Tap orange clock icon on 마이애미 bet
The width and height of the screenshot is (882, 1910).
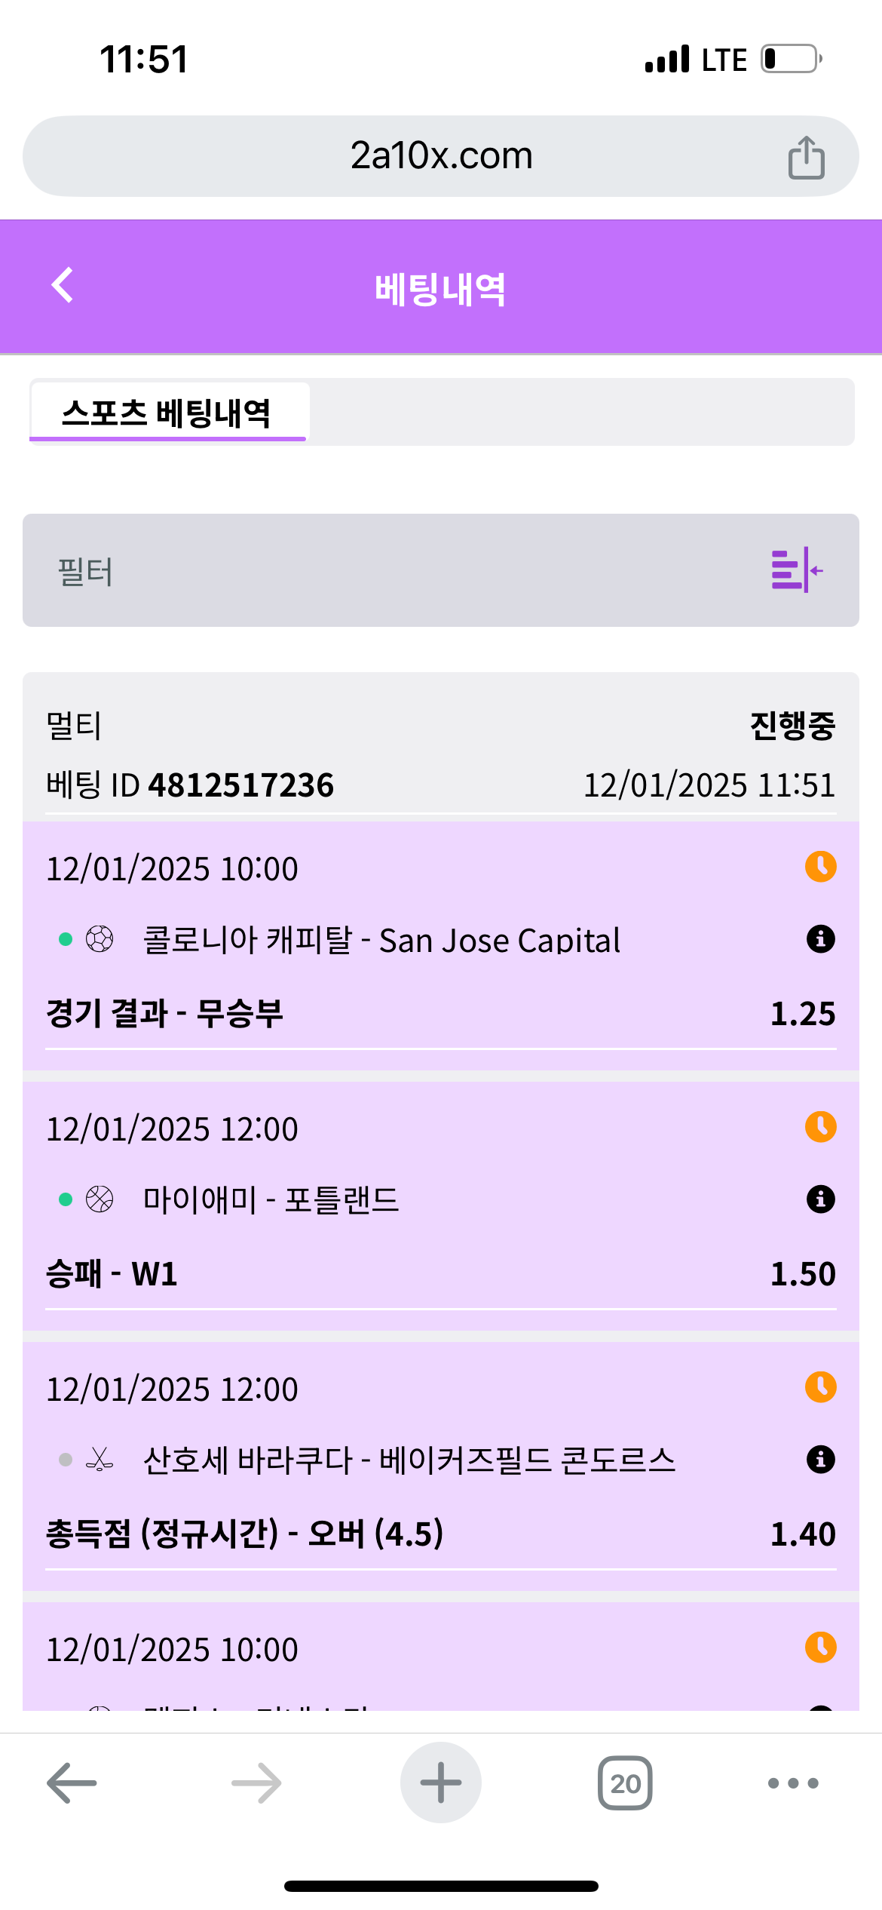(x=820, y=1127)
